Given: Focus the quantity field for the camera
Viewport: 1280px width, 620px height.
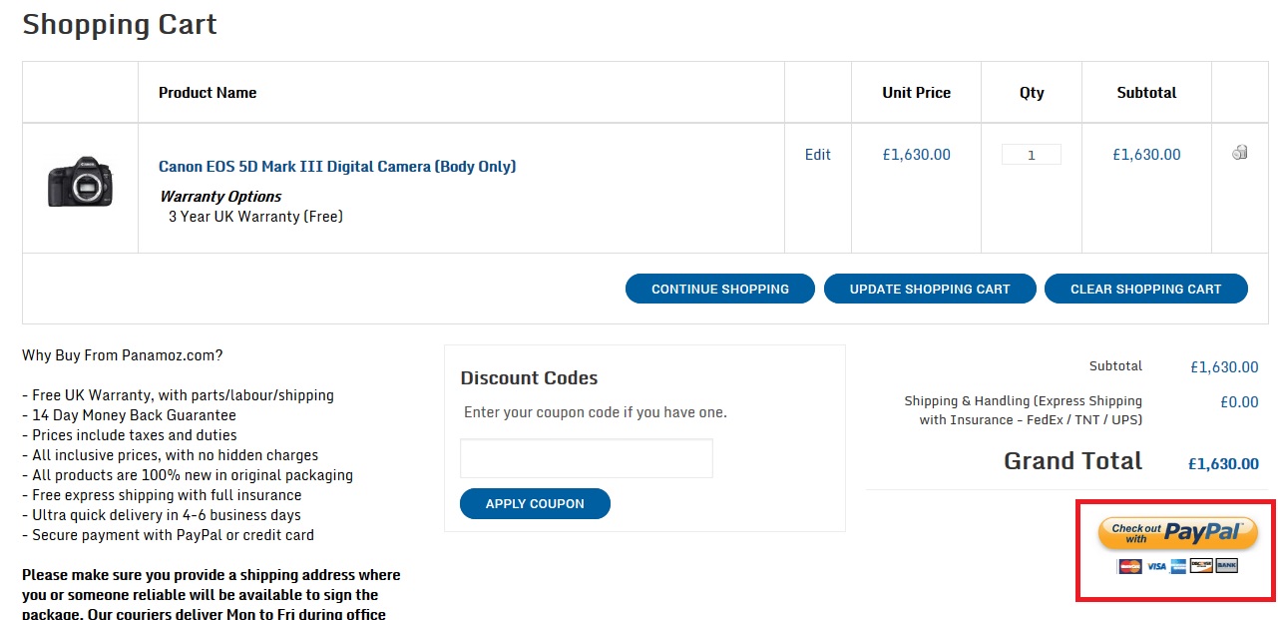Looking at the screenshot, I should 1032,155.
